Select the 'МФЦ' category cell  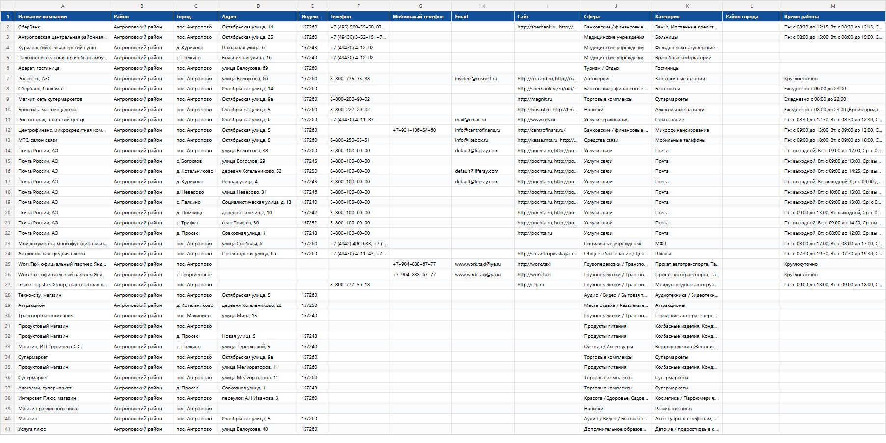click(687, 244)
